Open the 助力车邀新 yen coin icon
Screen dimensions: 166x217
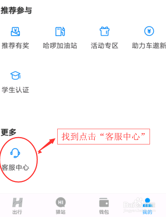149,31
